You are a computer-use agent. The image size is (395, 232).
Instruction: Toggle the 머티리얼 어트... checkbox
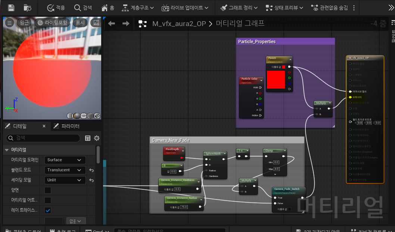pos(48,200)
